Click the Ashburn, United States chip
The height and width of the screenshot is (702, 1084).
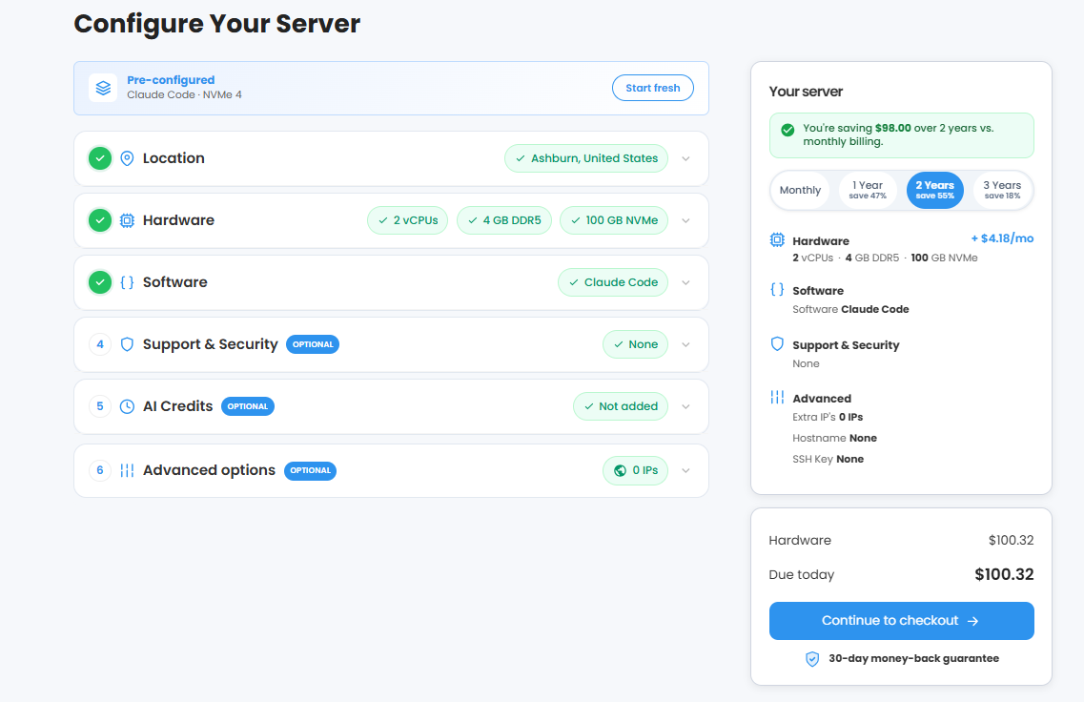point(586,158)
